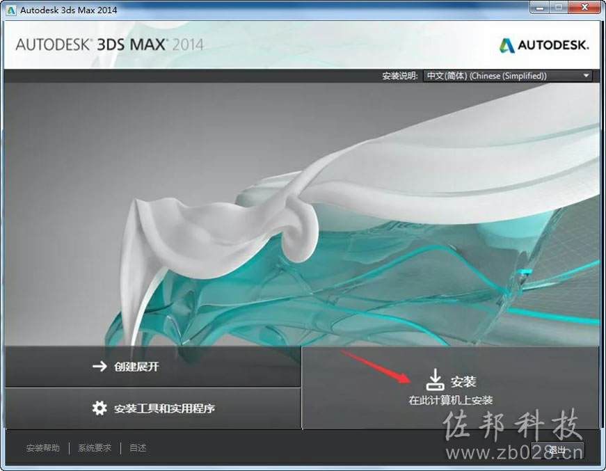This screenshot has width=606, height=471.
Task: Open the 自述 readme link
Action: (138, 448)
